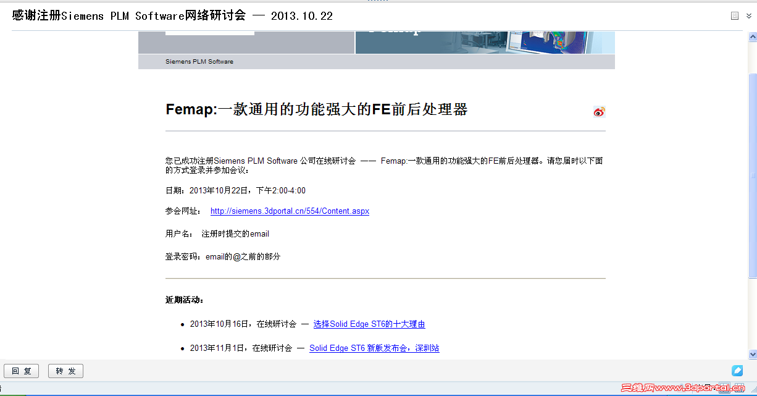The height and width of the screenshot is (396, 757).
Task: Select the email subject in the title bar
Action: tap(170, 15)
